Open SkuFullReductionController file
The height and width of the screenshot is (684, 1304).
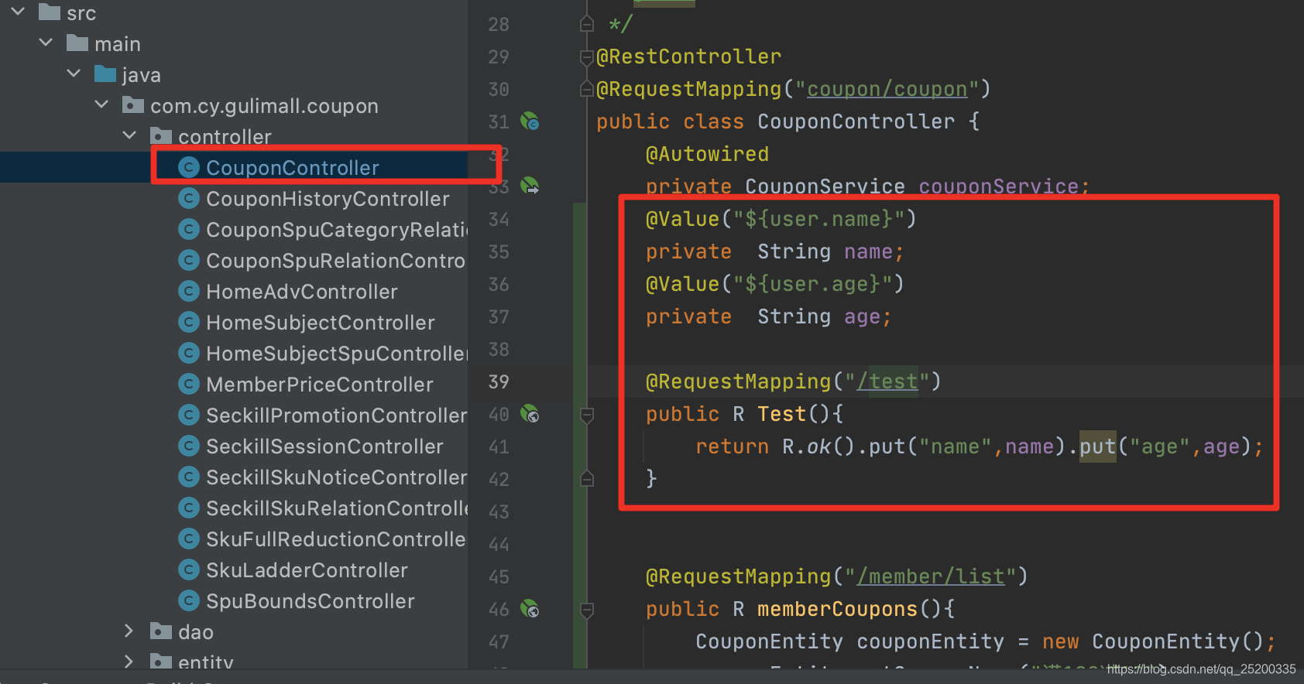coord(336,539)
